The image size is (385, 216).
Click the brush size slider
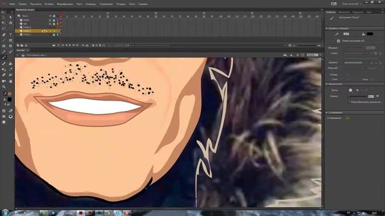[357, 96]
